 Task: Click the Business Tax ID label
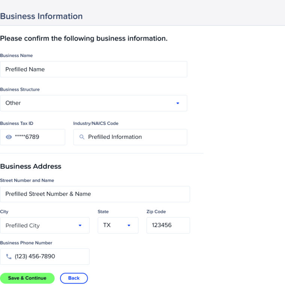click(x=16, y=123)
